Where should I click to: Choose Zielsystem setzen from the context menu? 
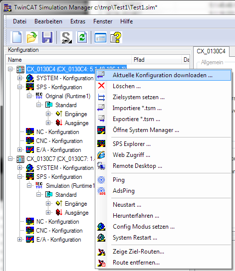pos(163,97)
